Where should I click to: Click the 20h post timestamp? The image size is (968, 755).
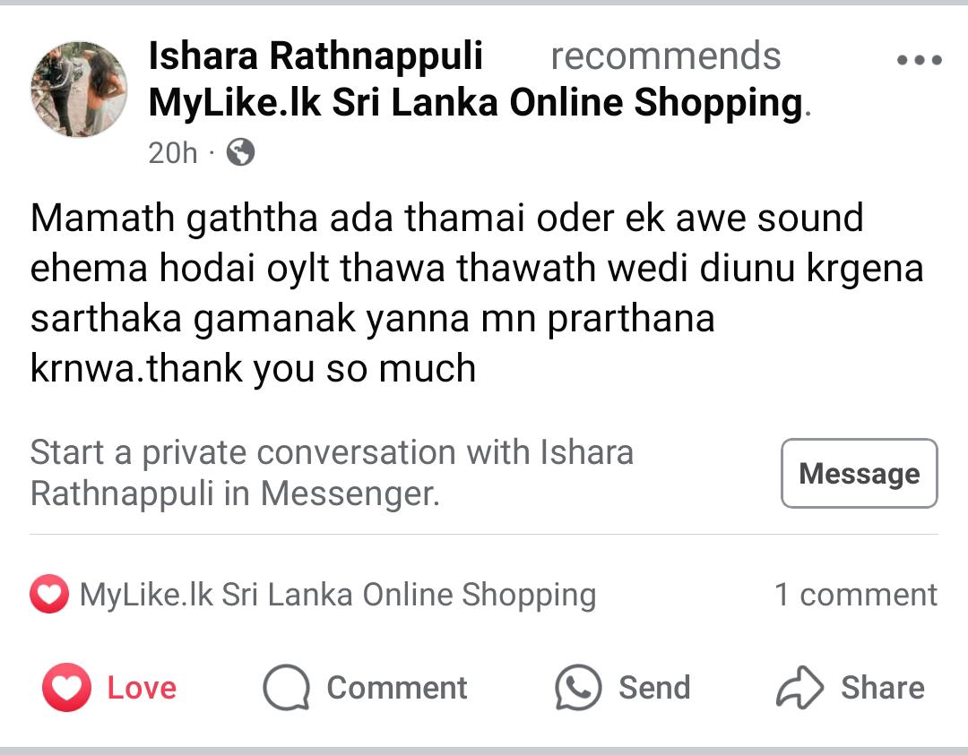(x=172, y=153)
